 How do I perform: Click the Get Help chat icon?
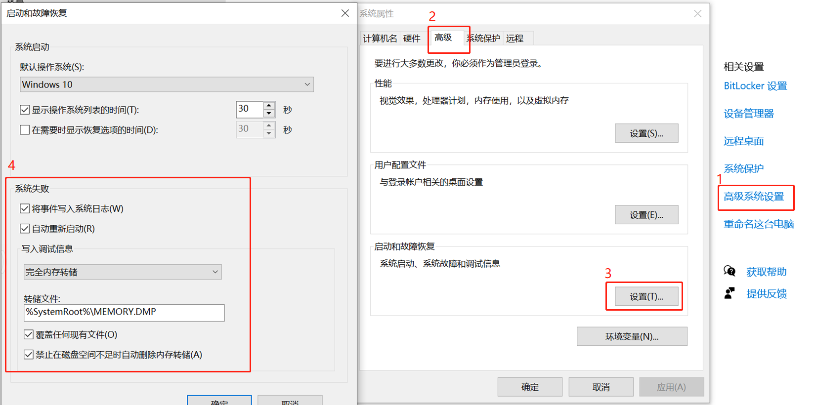(x=729, y=271)
